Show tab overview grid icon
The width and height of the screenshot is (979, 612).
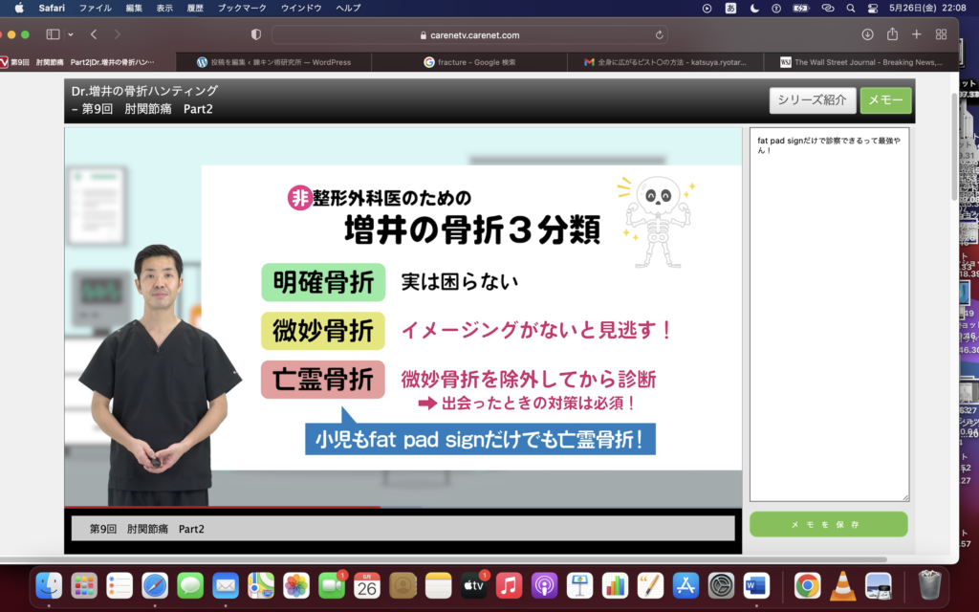pos(941,34)
